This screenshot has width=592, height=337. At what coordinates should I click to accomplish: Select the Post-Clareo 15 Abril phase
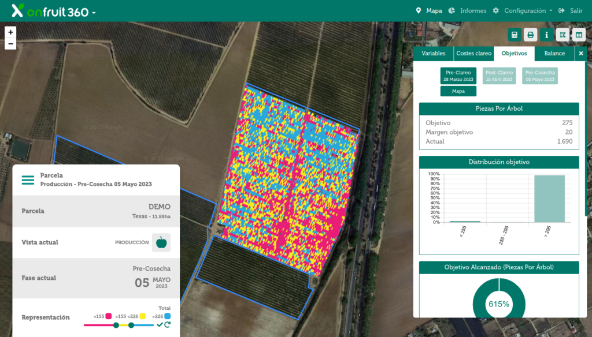coord(498,76)
